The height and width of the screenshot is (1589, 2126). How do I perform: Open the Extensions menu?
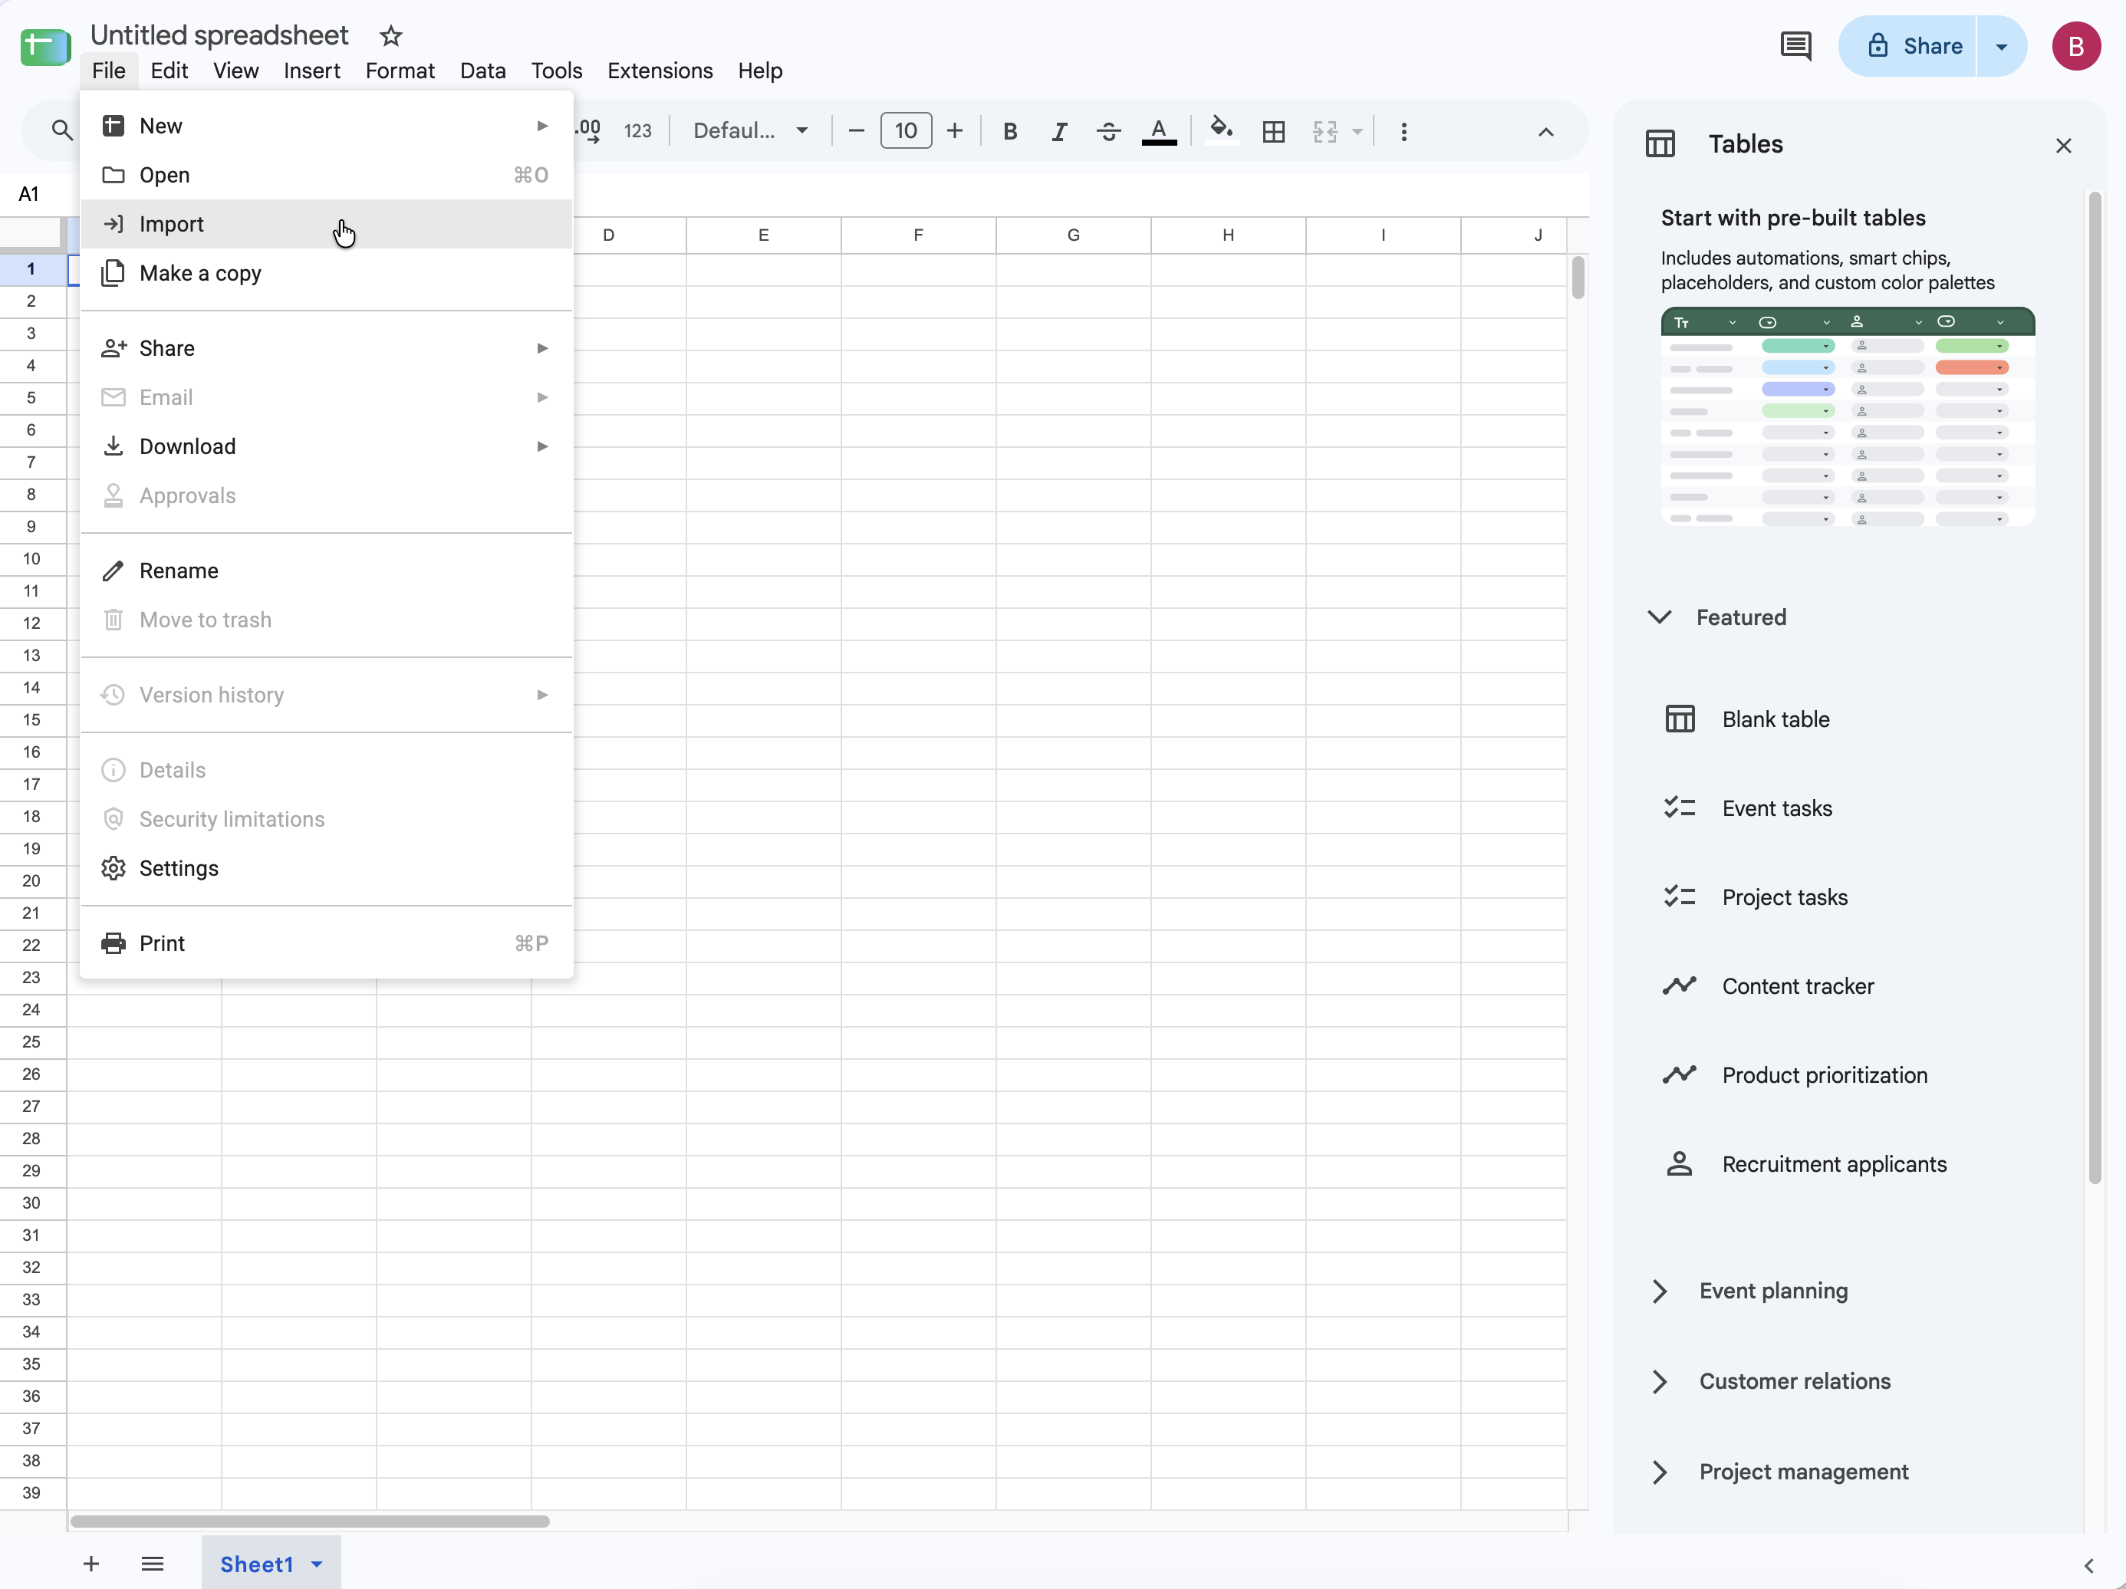click(x=660, y=71)
